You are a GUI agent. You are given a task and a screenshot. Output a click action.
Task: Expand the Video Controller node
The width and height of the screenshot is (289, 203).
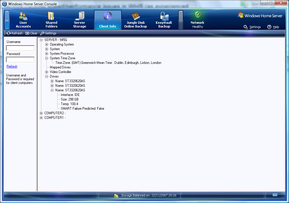47,72
